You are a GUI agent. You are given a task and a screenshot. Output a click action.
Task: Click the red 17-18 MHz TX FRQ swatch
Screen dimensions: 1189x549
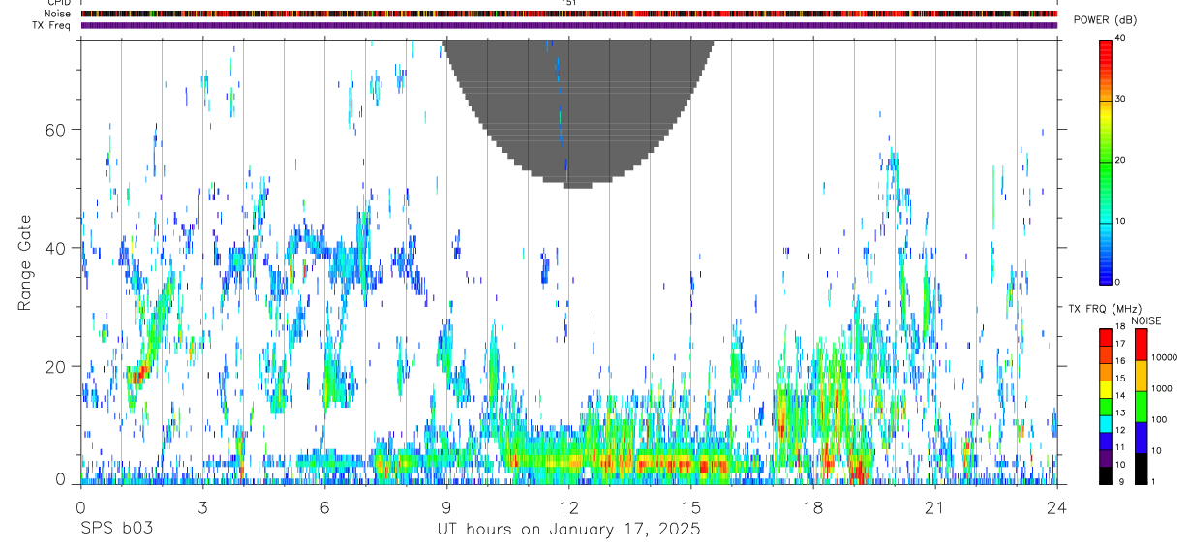coord(1106,337)
